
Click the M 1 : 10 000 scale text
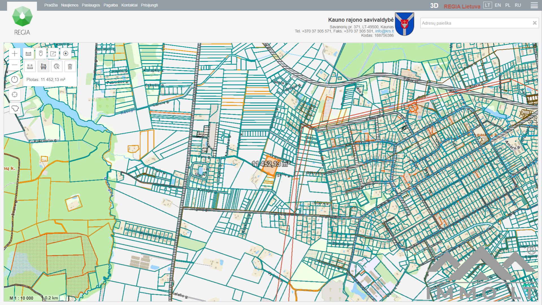pos(21,298)
